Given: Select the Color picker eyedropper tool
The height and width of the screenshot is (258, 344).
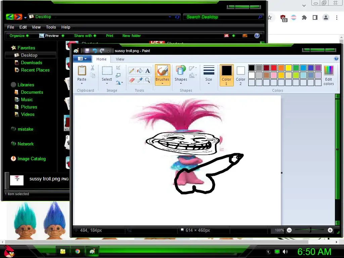Looking at the screenshot, I should [x=139, y=80].
